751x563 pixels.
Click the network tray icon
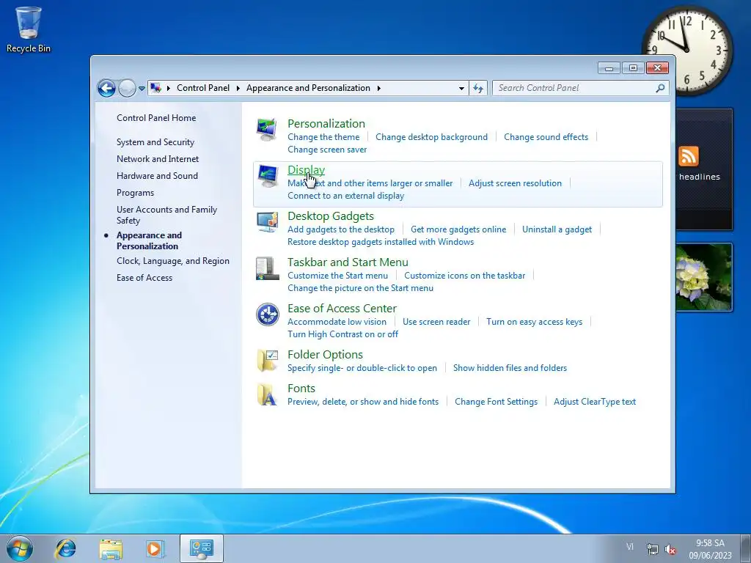coord(652,549)
